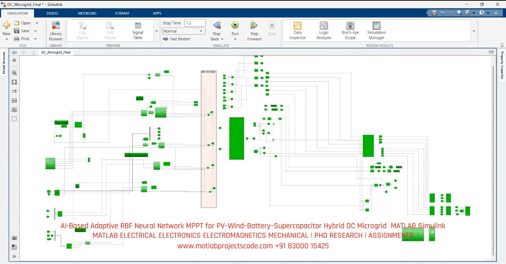Screen dimensions: 506x264
Task: Open the Library Browser
Action: point(56,31)
